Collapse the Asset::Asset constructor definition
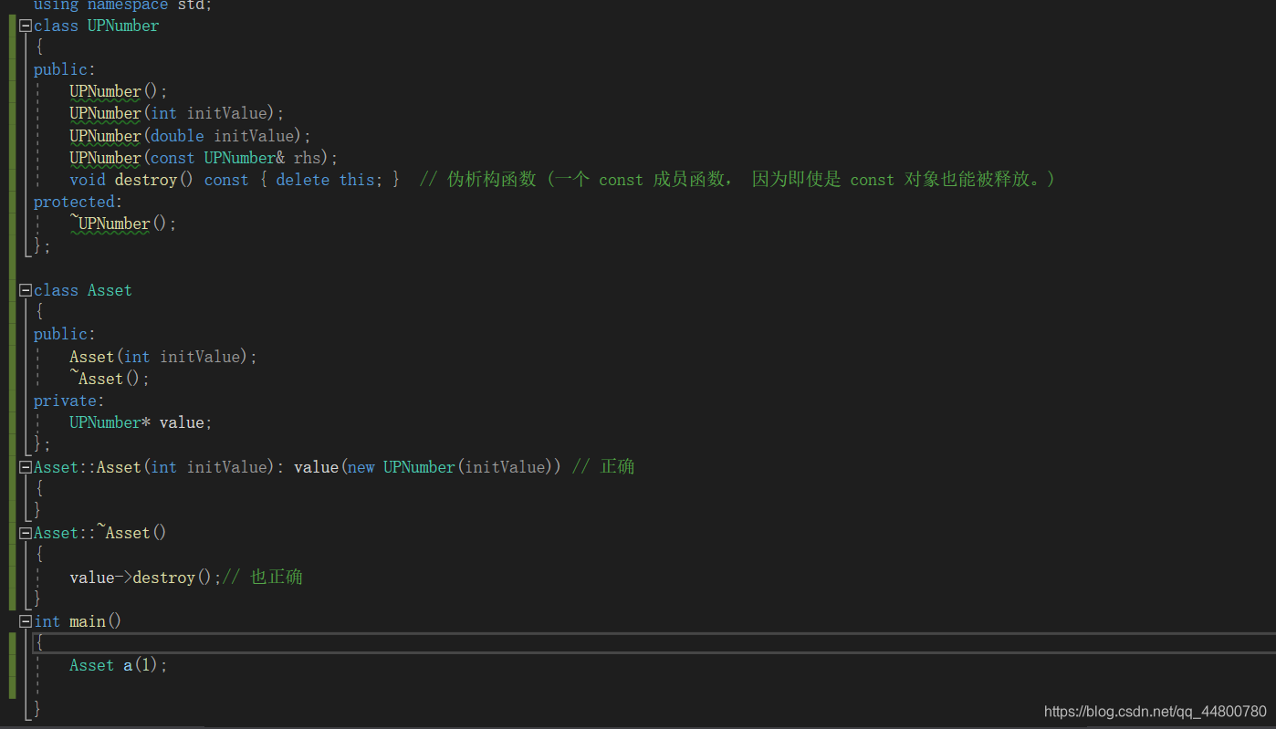The image size is (1276, 729). (x=26, y=467)
